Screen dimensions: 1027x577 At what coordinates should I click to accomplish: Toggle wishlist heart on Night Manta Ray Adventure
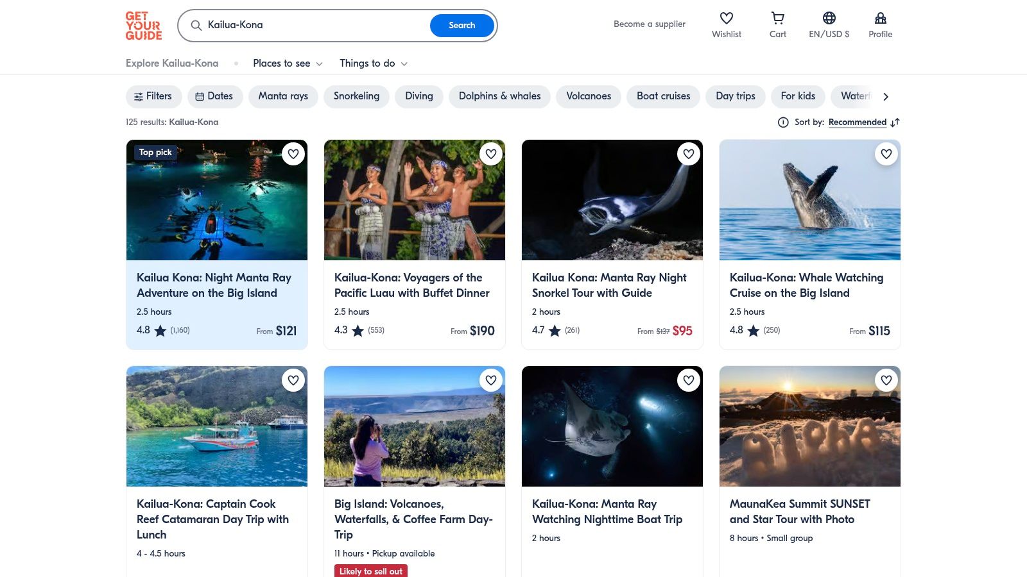pyautogui.click(x=293, y=154)
